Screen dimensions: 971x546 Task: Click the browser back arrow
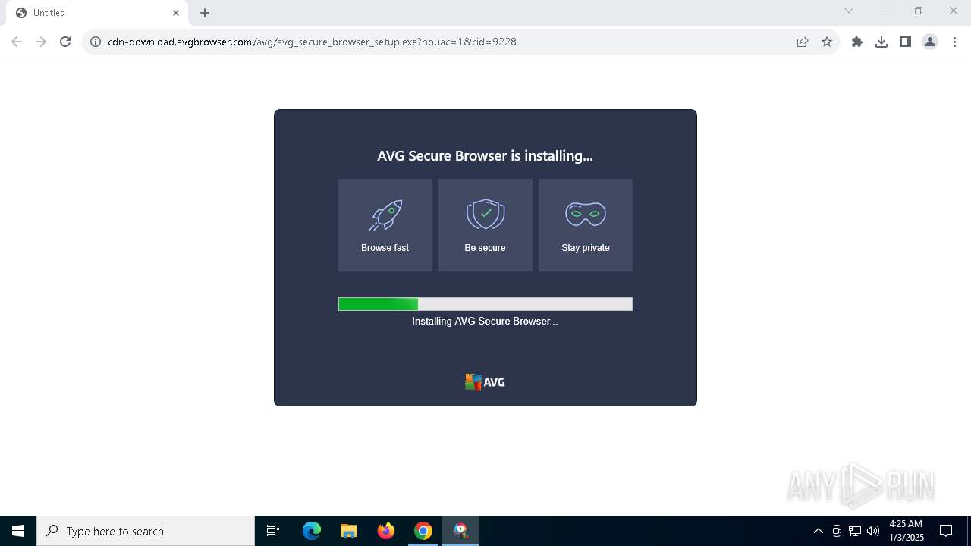[x=17, y=42]
